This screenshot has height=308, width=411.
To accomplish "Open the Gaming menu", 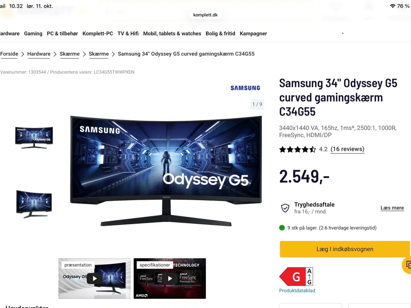I will click(x=33, y=34).
